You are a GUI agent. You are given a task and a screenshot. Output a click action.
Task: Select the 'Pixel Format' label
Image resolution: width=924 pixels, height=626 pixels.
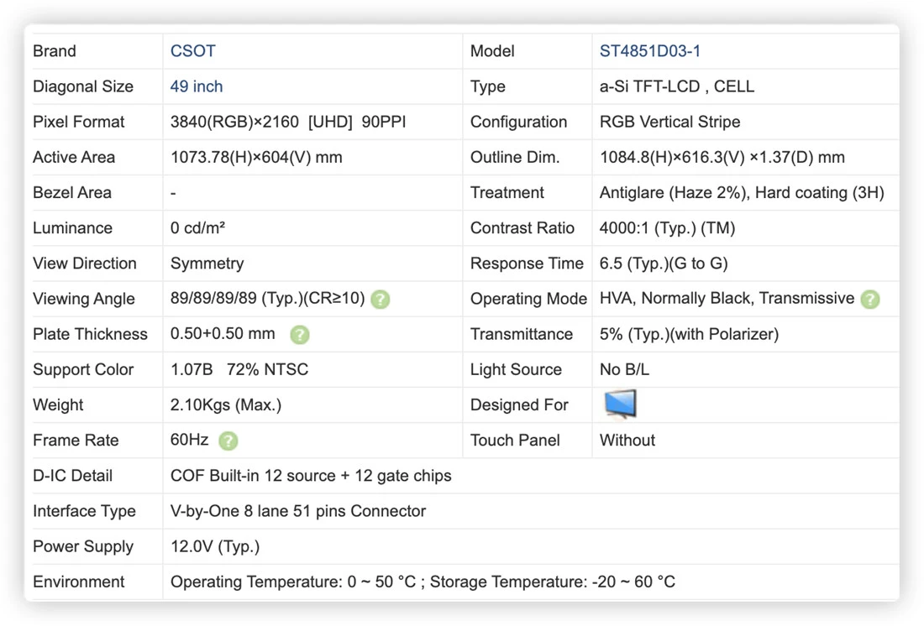coord(78,122)
